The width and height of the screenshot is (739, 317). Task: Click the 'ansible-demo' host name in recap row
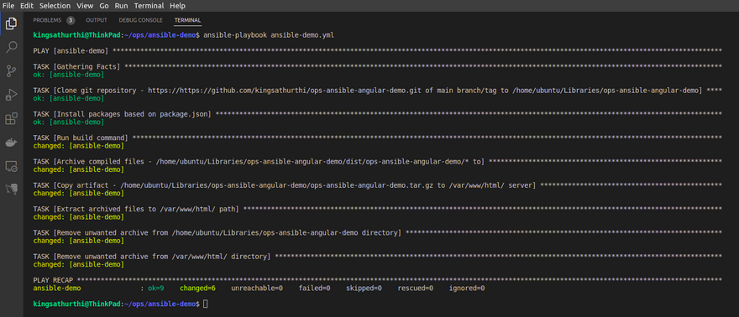57,288
